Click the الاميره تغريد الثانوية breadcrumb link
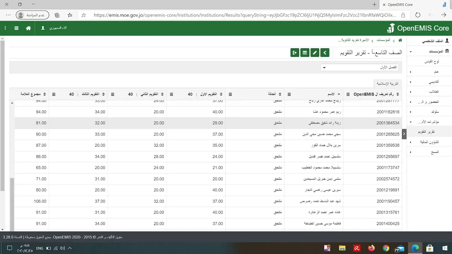452x254 pixels. tap(353, 40)
